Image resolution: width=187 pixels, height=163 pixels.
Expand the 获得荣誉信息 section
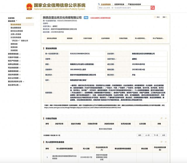[x=14, y=54]
